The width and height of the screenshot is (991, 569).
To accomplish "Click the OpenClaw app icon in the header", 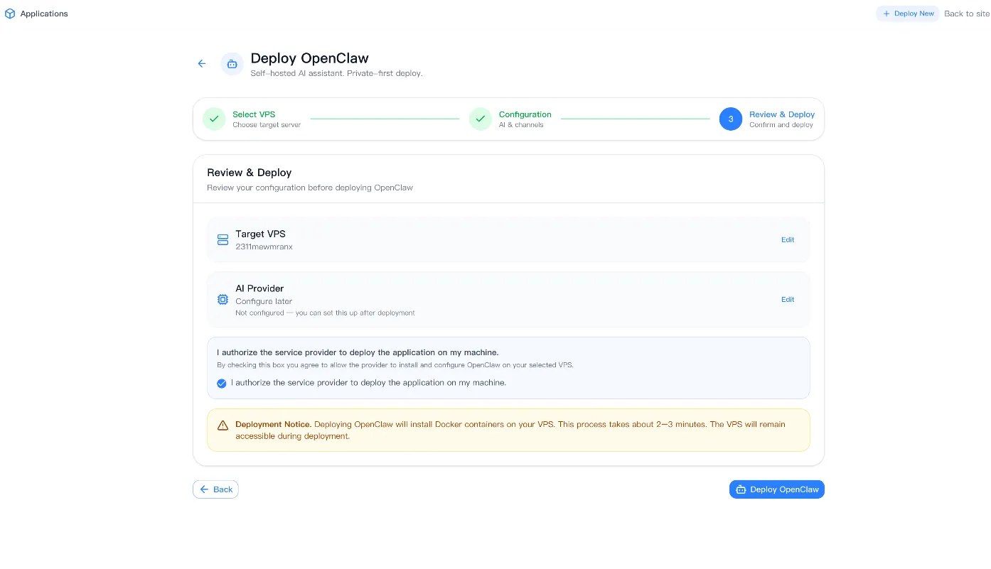I will point(232,63).
